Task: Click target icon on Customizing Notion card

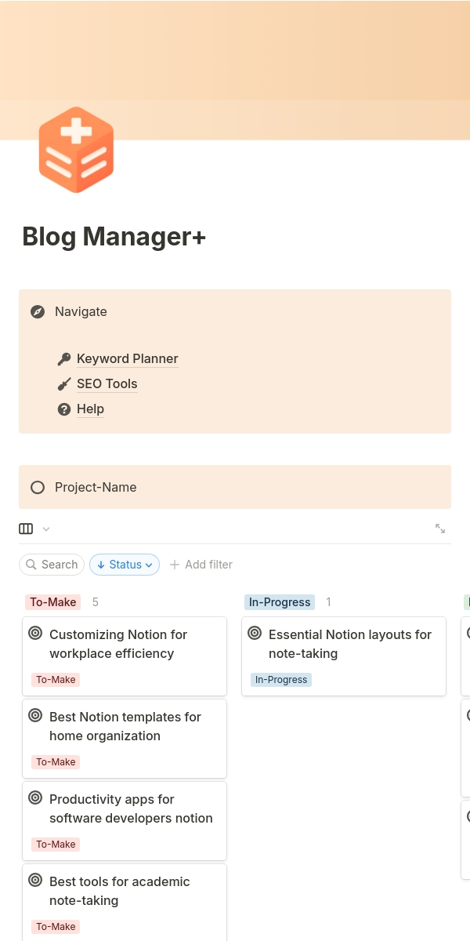Action: coord(35,634)
